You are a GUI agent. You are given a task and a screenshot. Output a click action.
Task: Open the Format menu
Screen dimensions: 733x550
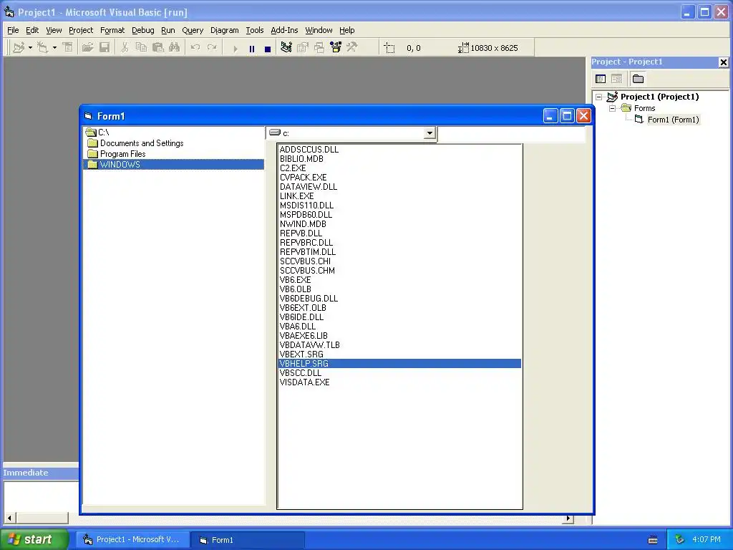click(112, 30)
